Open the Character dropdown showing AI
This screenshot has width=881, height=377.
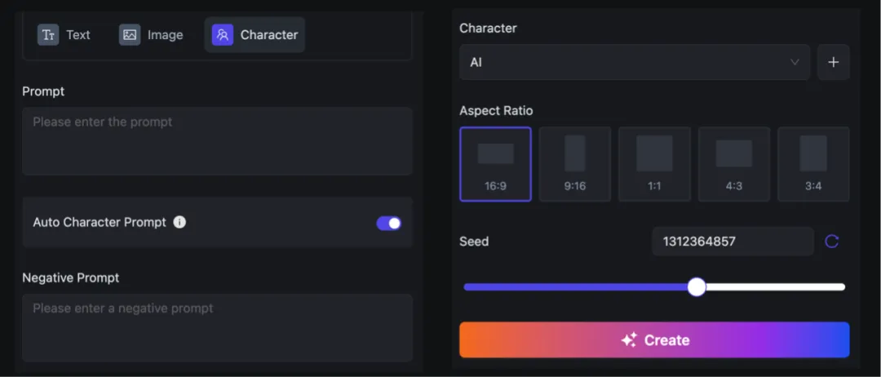click(620, 62)
